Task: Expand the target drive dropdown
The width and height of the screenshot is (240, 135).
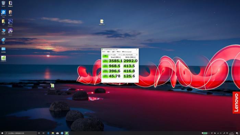Action: click(129, 55)
